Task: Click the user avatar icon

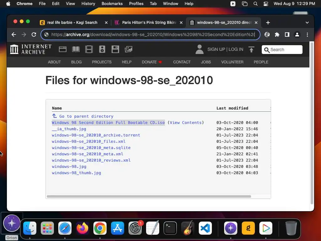Action: pyautogui.click(x=199, y=49)
